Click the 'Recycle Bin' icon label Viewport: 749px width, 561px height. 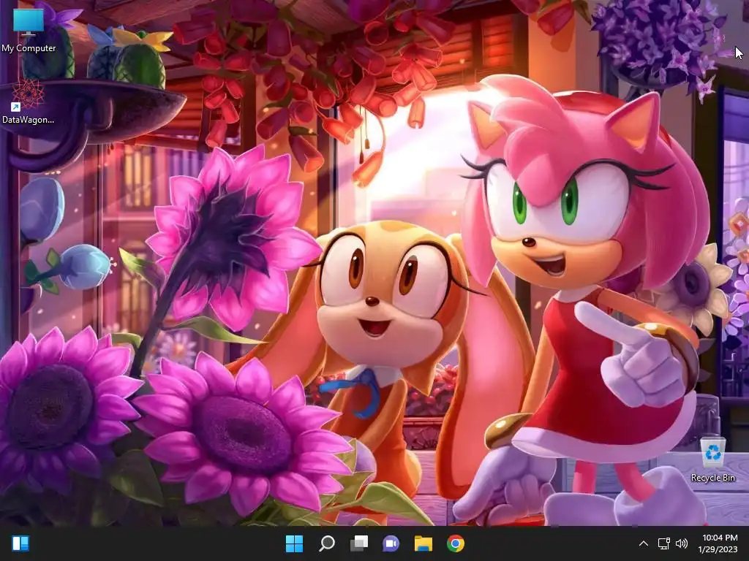(712, 478)
